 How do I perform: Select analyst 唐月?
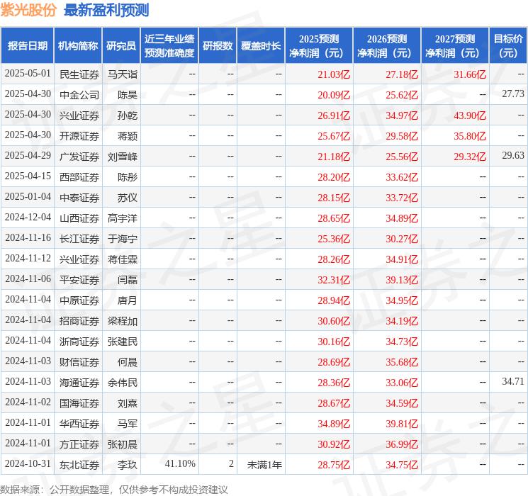[128, 300]
